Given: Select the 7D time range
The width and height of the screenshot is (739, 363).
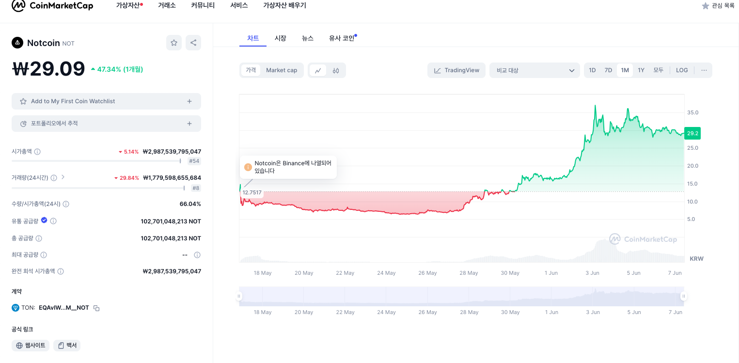Looking at the screenshot, I should tap(608, 70).
